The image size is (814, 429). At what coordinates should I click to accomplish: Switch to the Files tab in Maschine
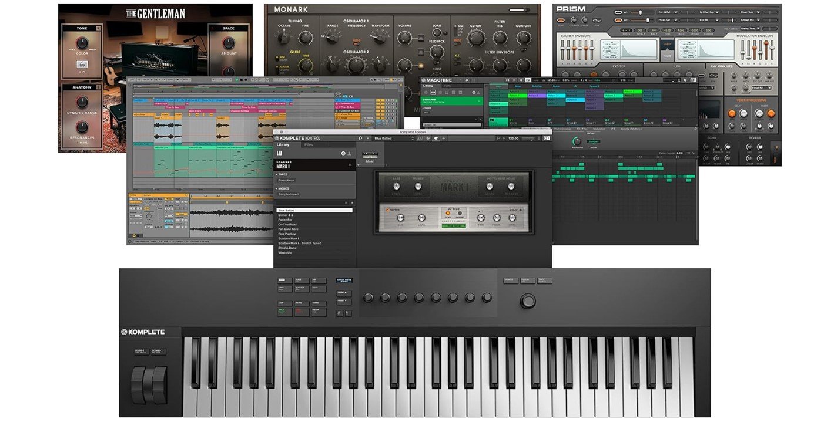(447, 86)
